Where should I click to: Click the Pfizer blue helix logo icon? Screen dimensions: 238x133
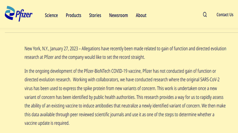tap(9, 13)
